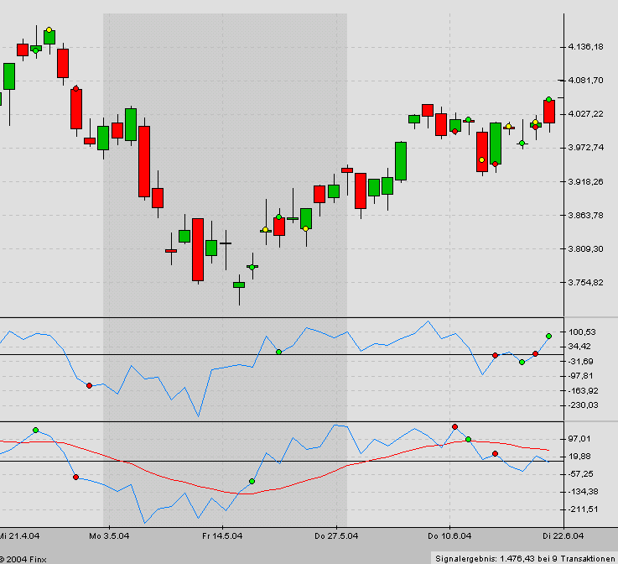Click the Signalergebnis result text in status bar

(x=525, y=557)
